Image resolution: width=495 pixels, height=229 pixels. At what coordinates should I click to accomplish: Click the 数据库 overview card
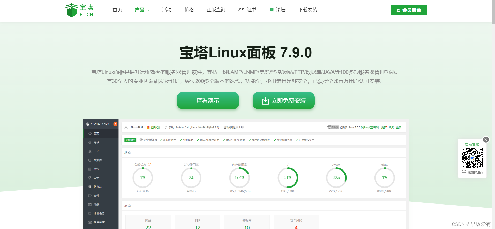tap(247, 222)
